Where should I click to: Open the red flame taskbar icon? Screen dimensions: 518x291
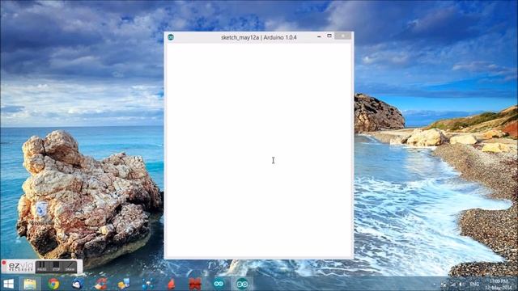click(x=171, y=284)
